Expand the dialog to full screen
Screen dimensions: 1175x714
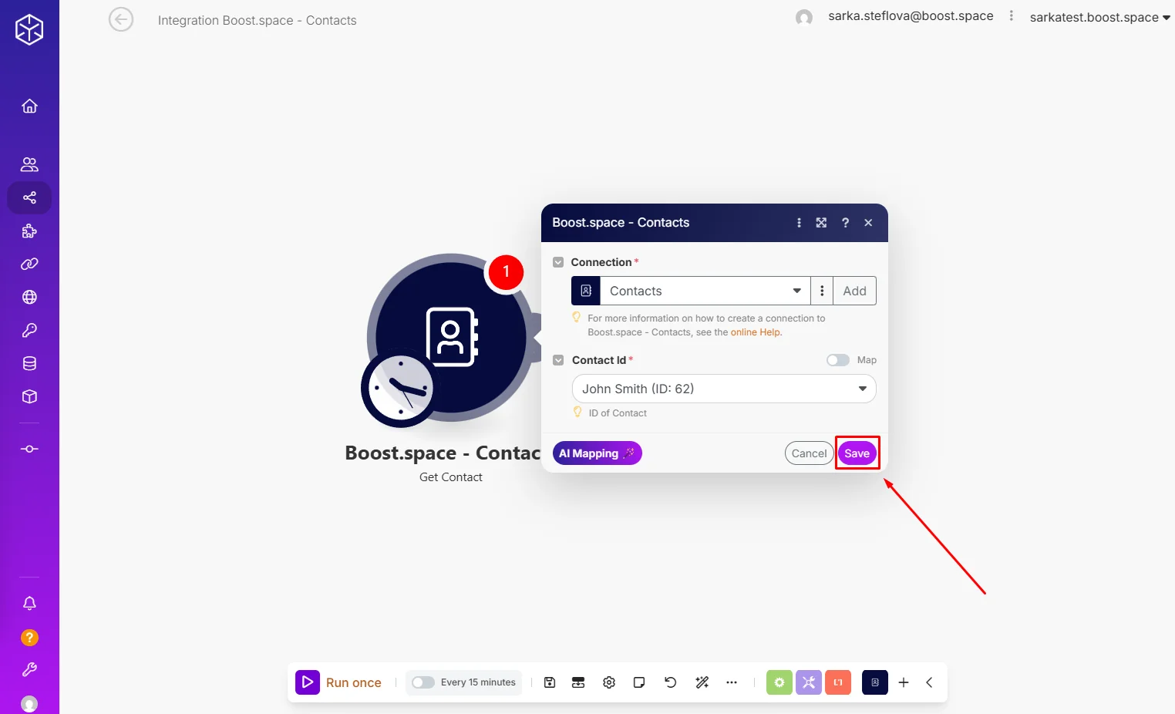[822, 223]
